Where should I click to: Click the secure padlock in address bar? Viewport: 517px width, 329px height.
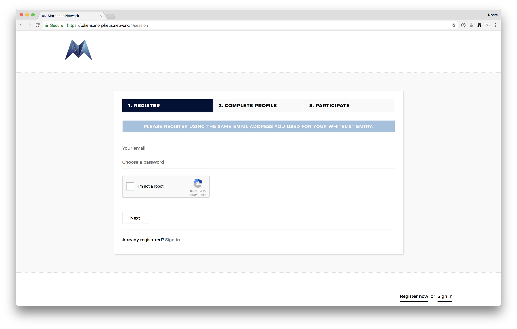[46, 25]
